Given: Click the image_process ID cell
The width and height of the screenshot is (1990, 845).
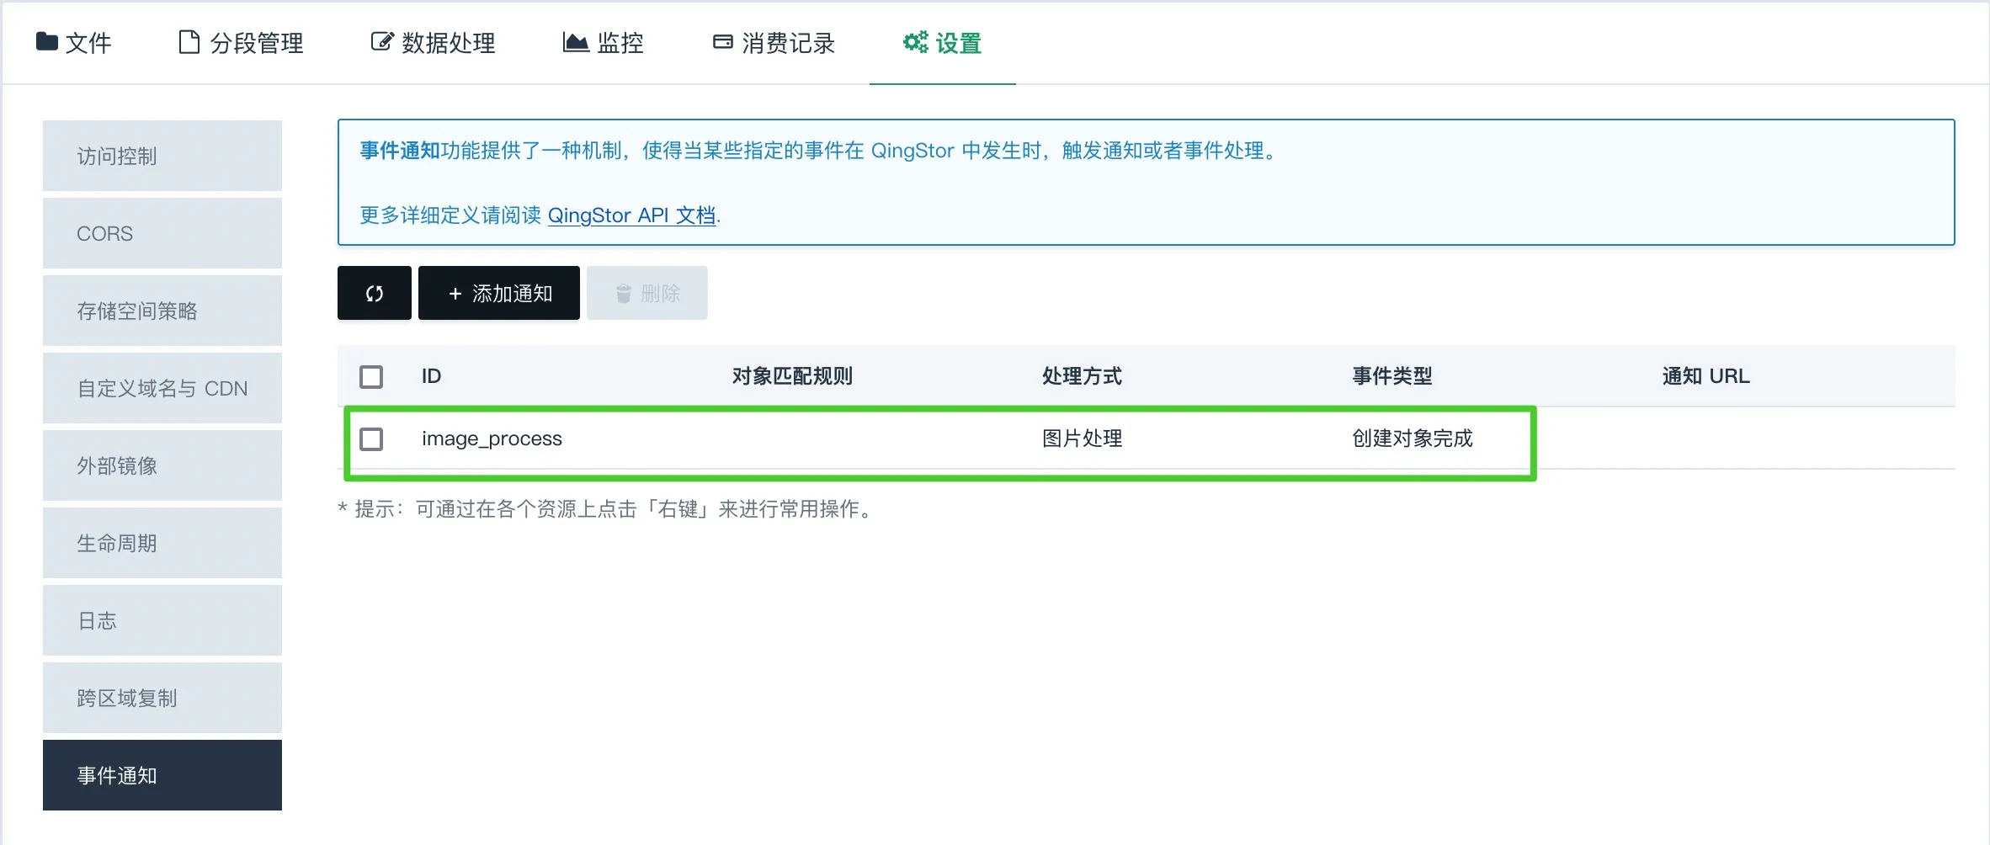Looking at the screenshot, I should [x=492, y=438].
